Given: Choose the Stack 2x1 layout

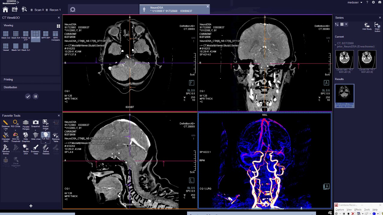Looking at the screenshot, I should click(26, 47).
